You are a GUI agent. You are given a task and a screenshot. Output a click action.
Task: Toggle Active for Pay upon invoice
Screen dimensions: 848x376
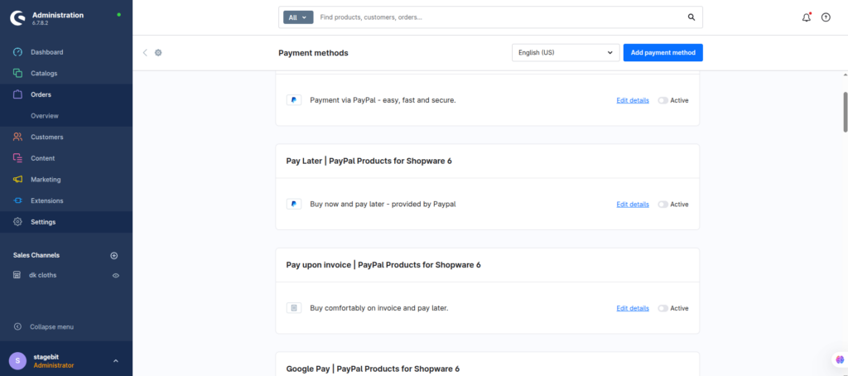coord(663,308)
